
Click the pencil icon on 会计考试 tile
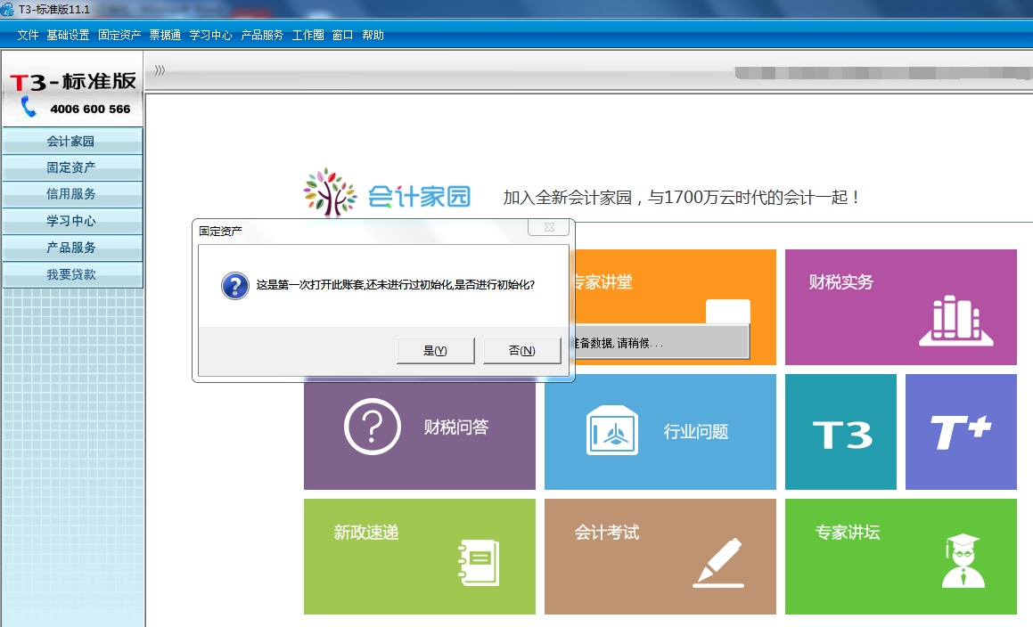[x=718, y=563]
